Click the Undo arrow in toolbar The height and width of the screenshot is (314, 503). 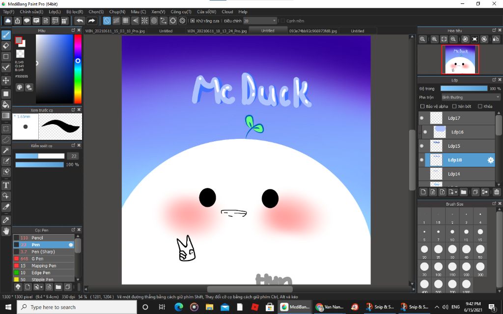(80, 21)
